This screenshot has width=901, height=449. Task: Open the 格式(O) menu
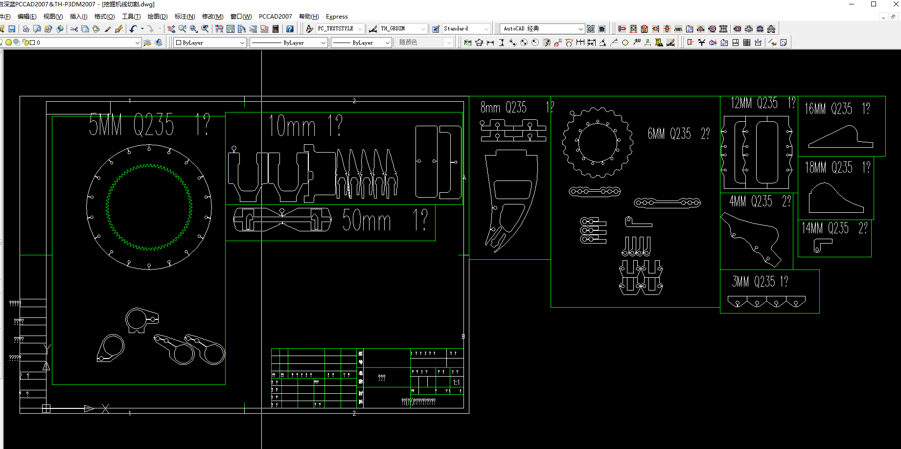point(104,17)
